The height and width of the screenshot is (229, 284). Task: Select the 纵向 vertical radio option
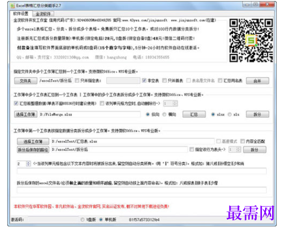click(x=147, y=115)
